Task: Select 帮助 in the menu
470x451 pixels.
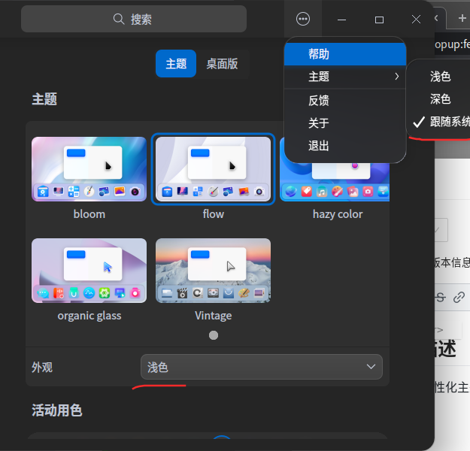Action: click(345, 54)
